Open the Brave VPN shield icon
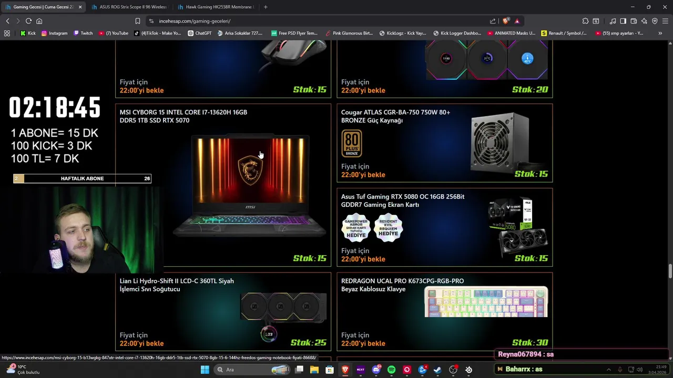The height and width of the screenshot is (378, 673). tap(655, 21)
